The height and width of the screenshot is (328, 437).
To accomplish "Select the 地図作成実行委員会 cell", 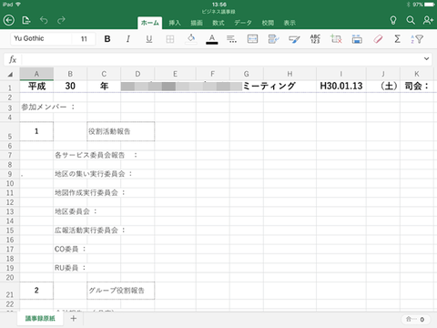I will (90, 193).
